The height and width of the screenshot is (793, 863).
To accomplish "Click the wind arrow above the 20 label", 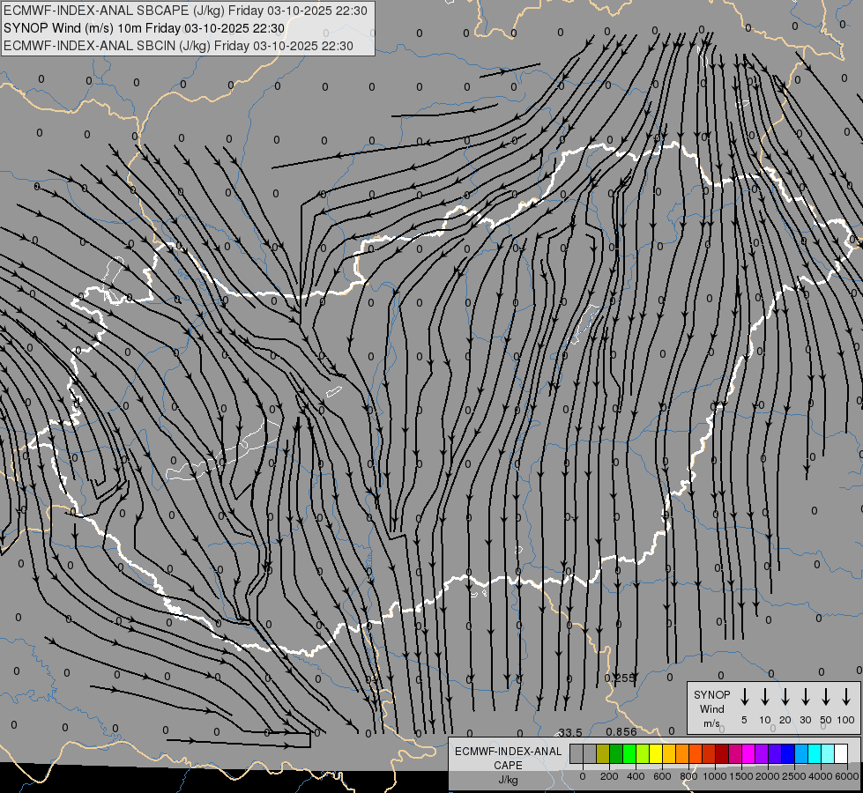I will [x=785, y=697].
